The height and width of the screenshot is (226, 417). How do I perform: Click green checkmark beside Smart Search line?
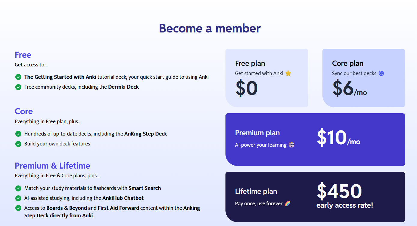(x=18, y=188)
